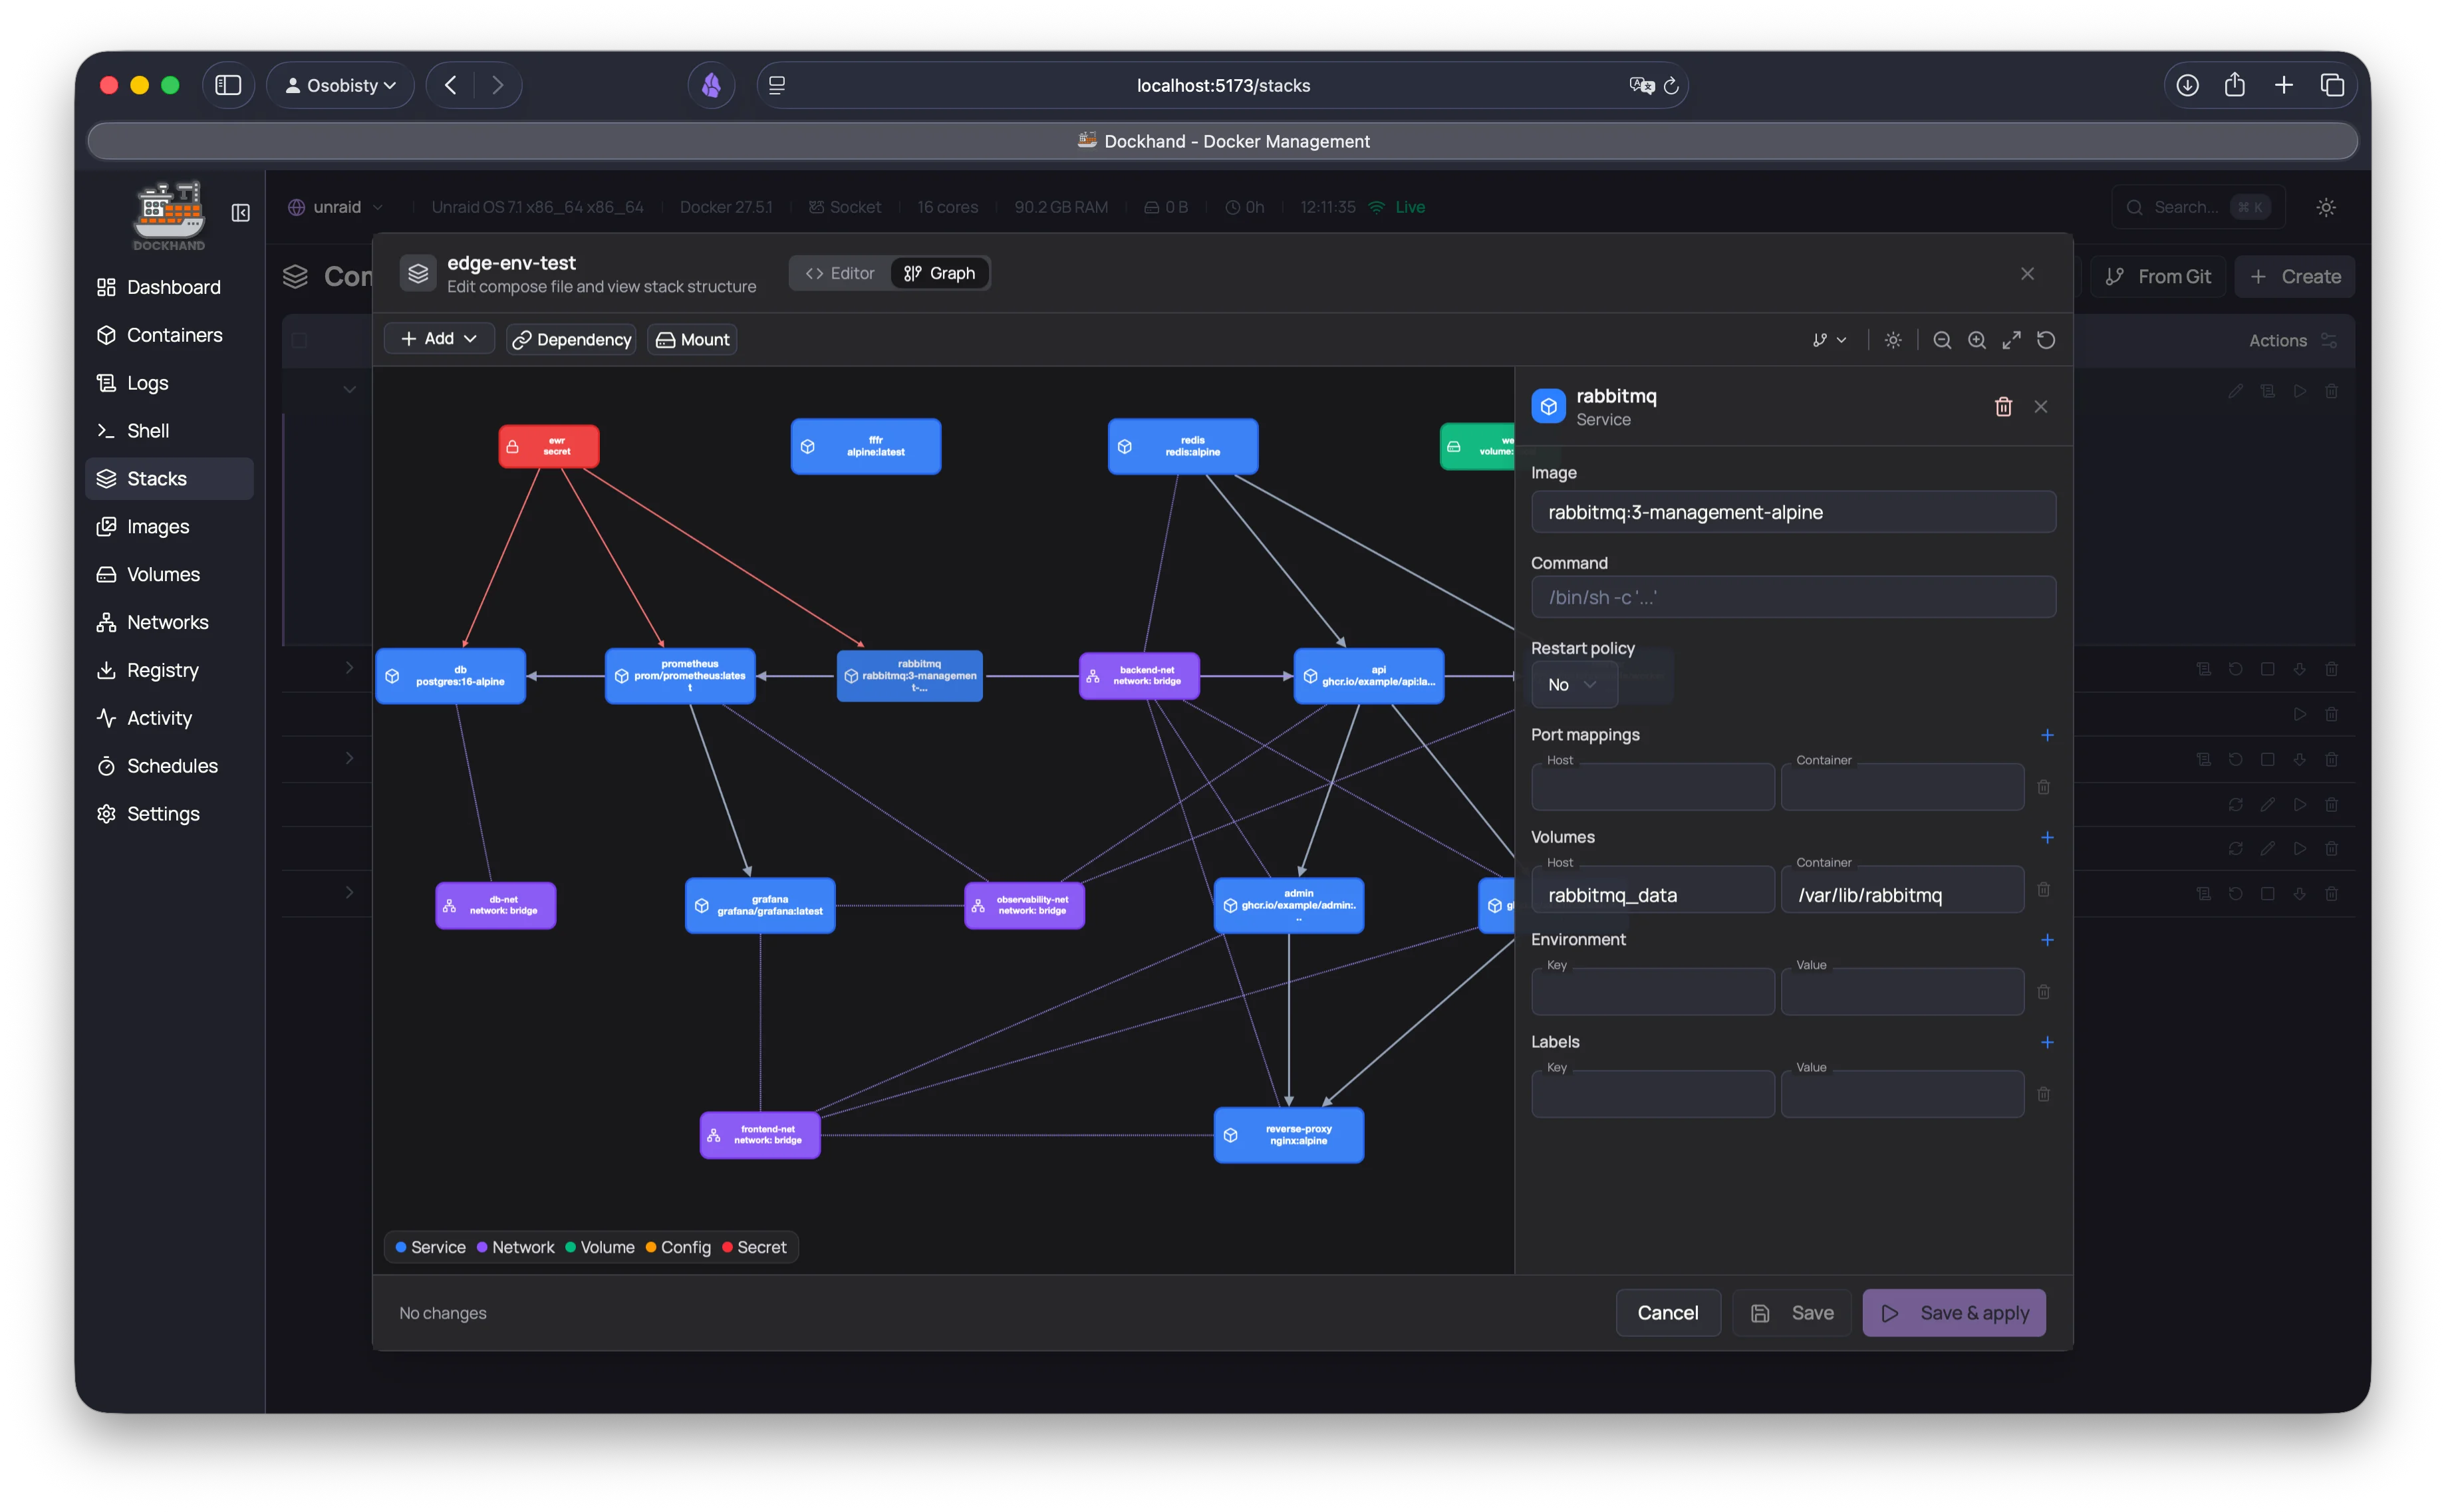Switch to the Editor tab
Screen dimensions: 2446x1512
[839, 272]
